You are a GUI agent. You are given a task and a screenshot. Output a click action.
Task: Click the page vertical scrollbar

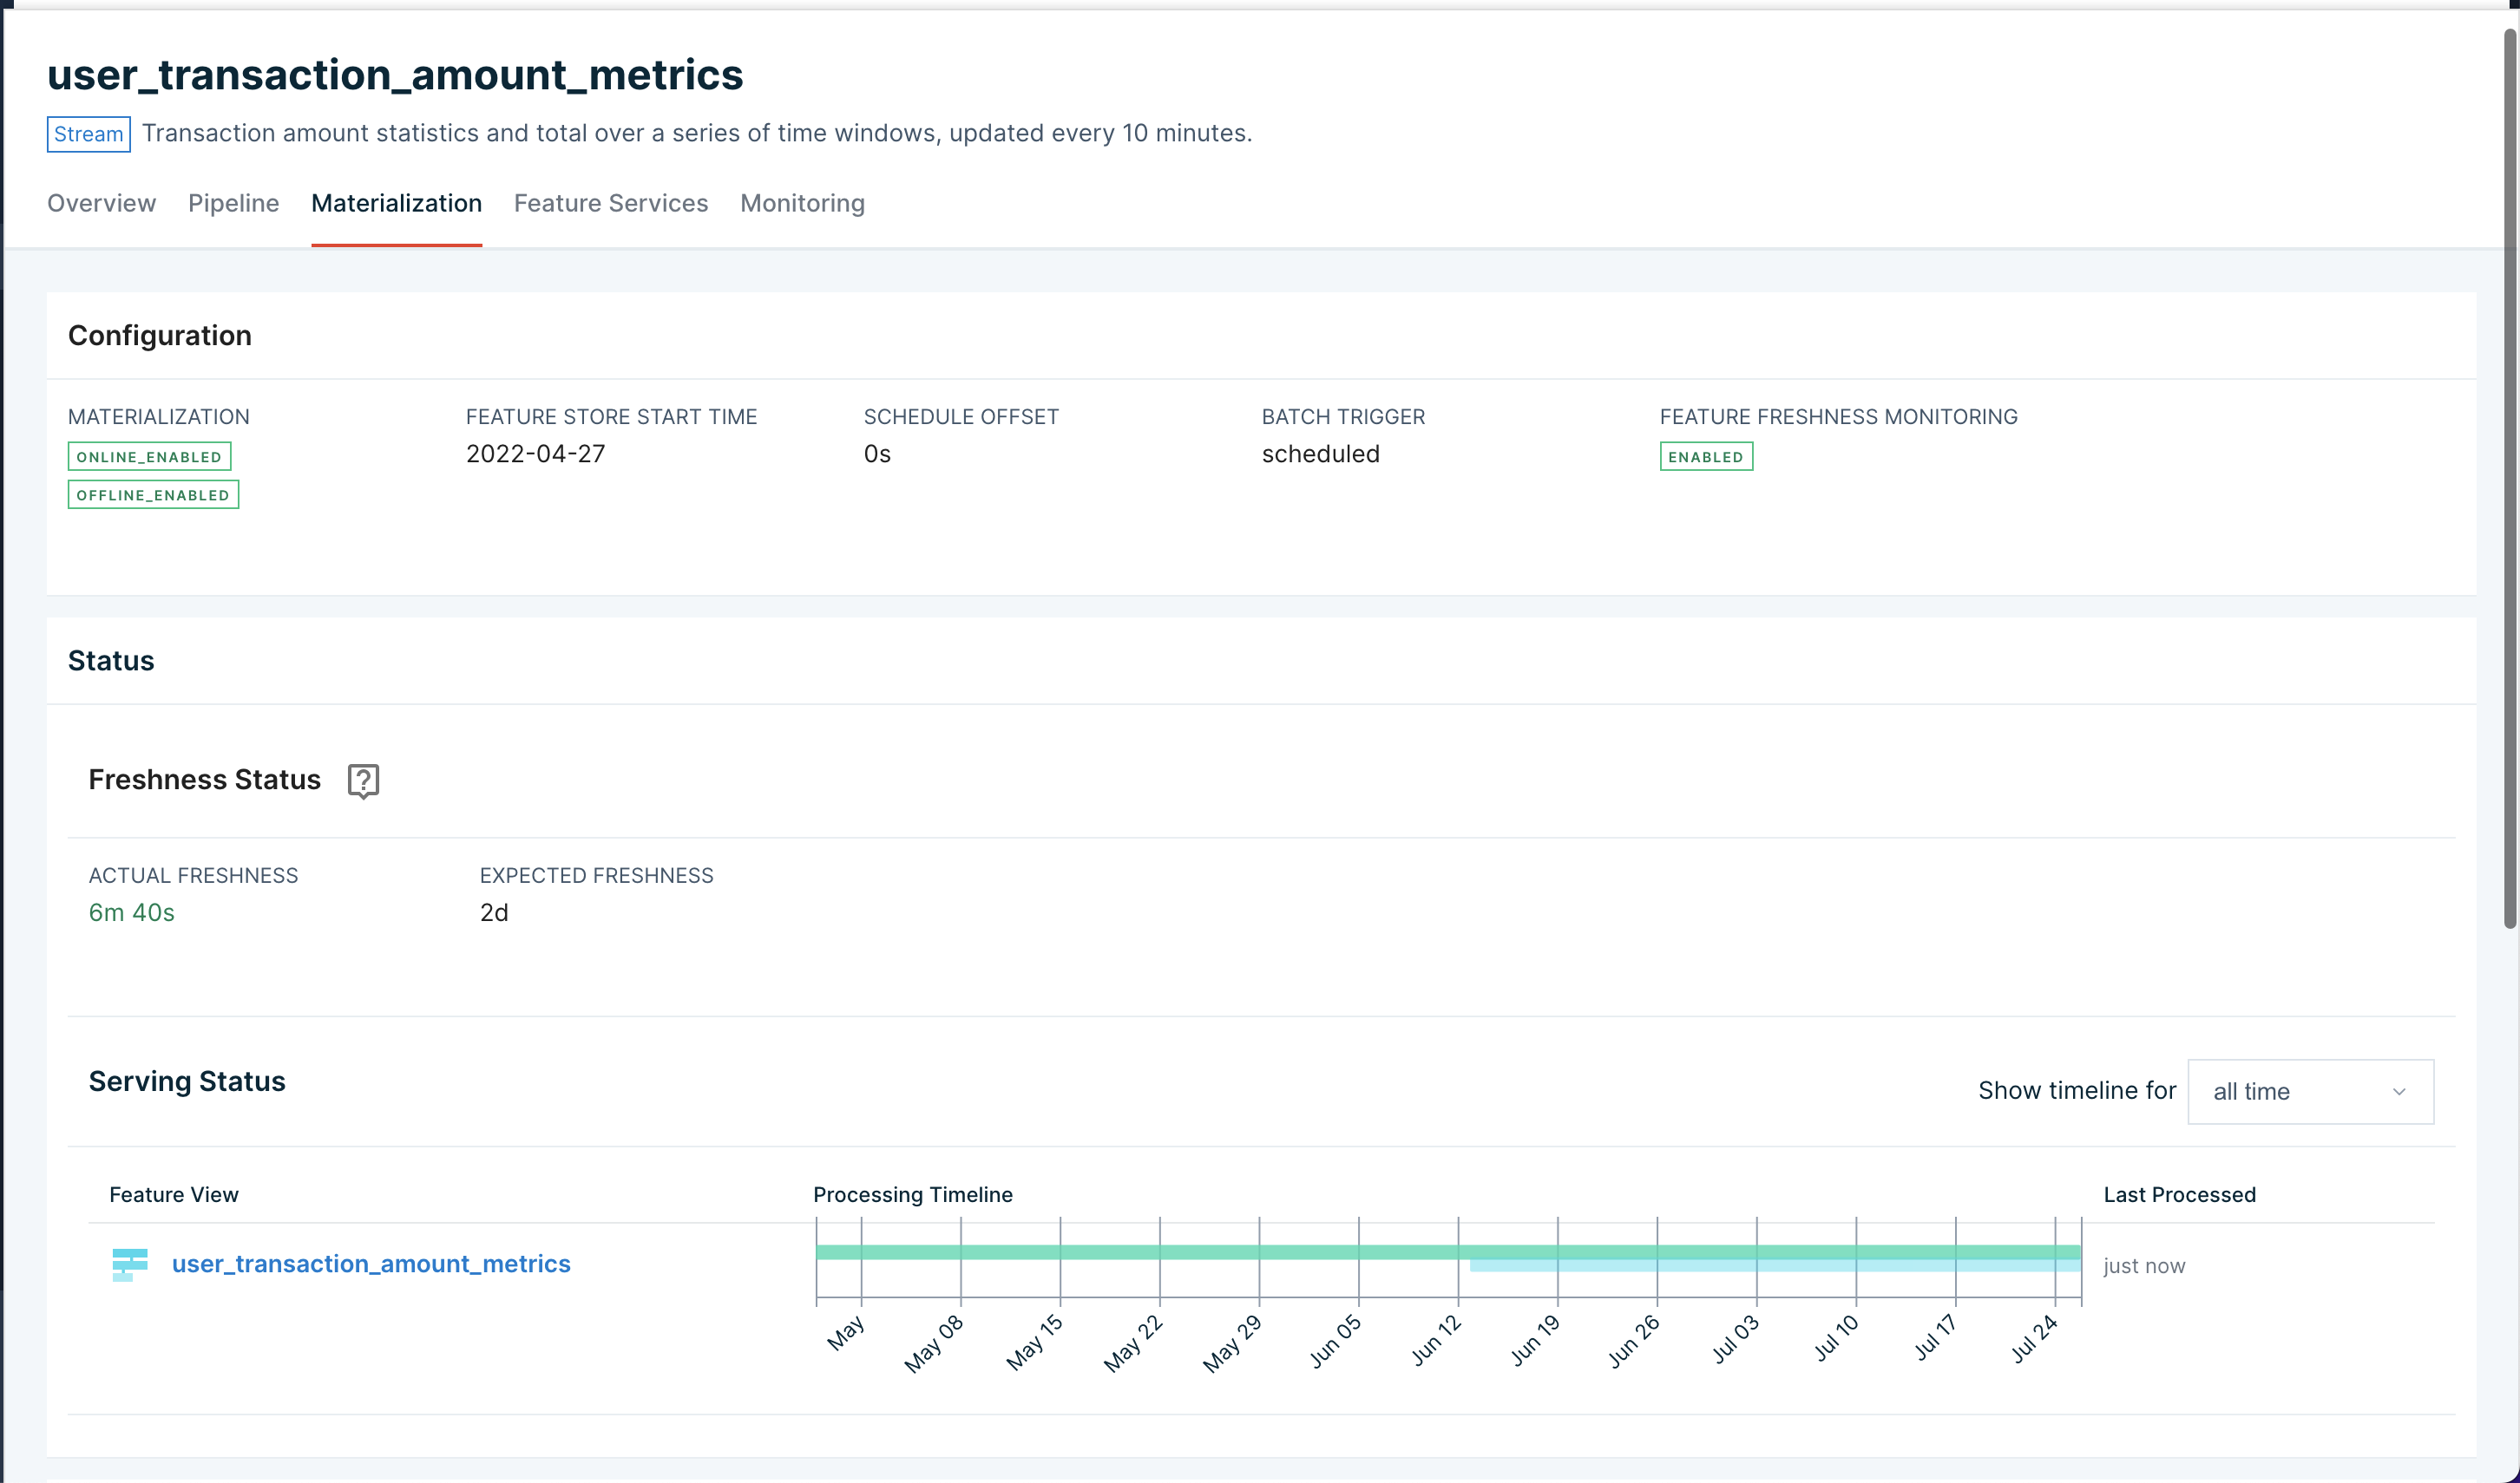2509,478
